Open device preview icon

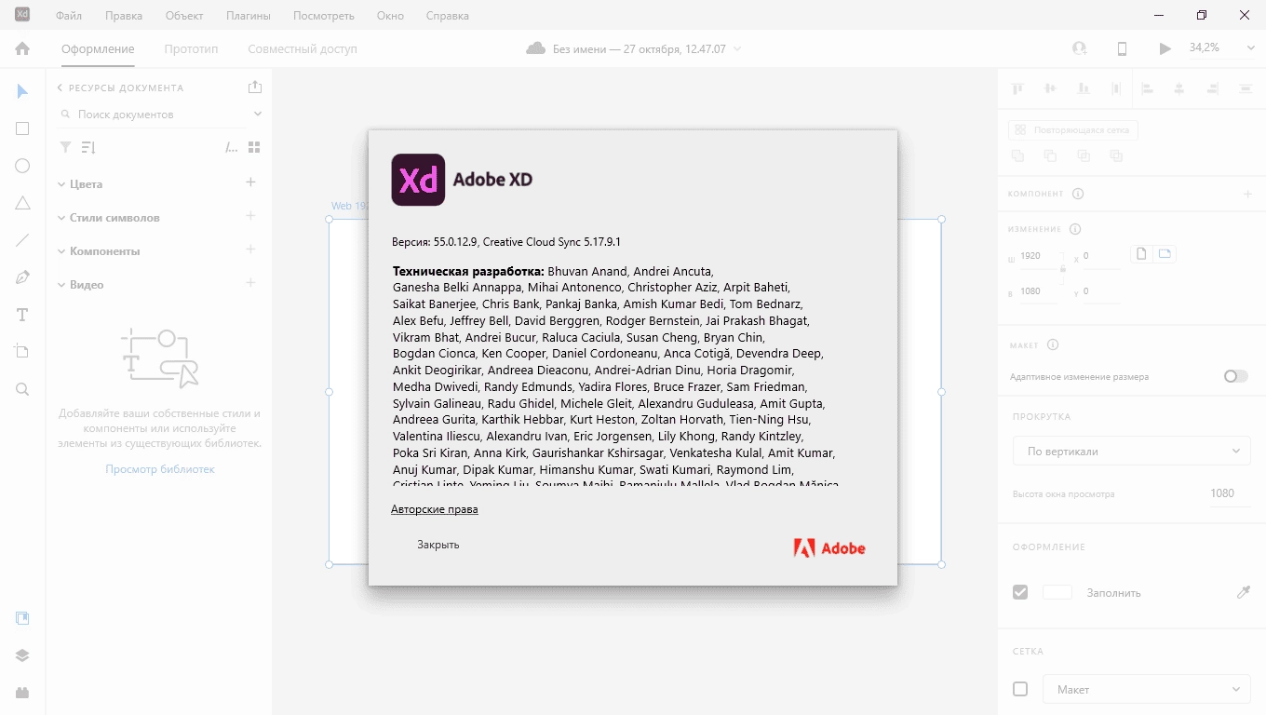click(x=1123, y=48)
